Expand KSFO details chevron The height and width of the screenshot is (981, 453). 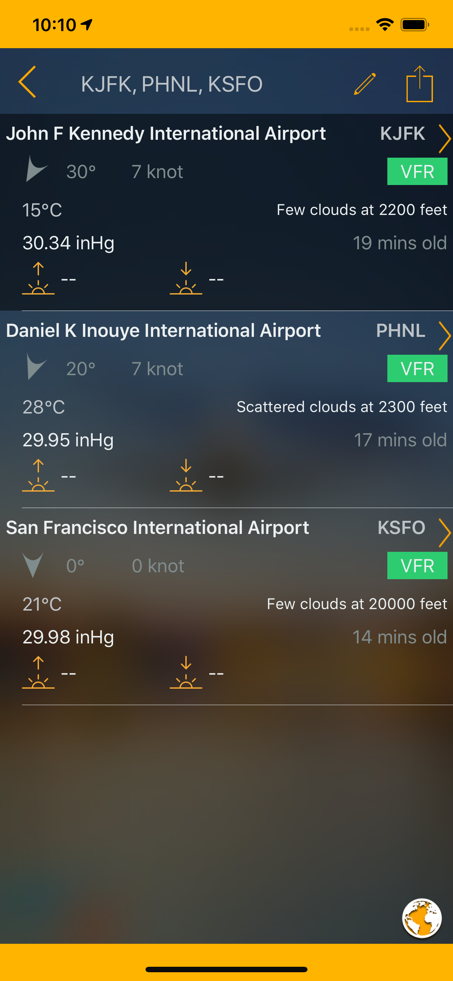click(x=444, y=532)
